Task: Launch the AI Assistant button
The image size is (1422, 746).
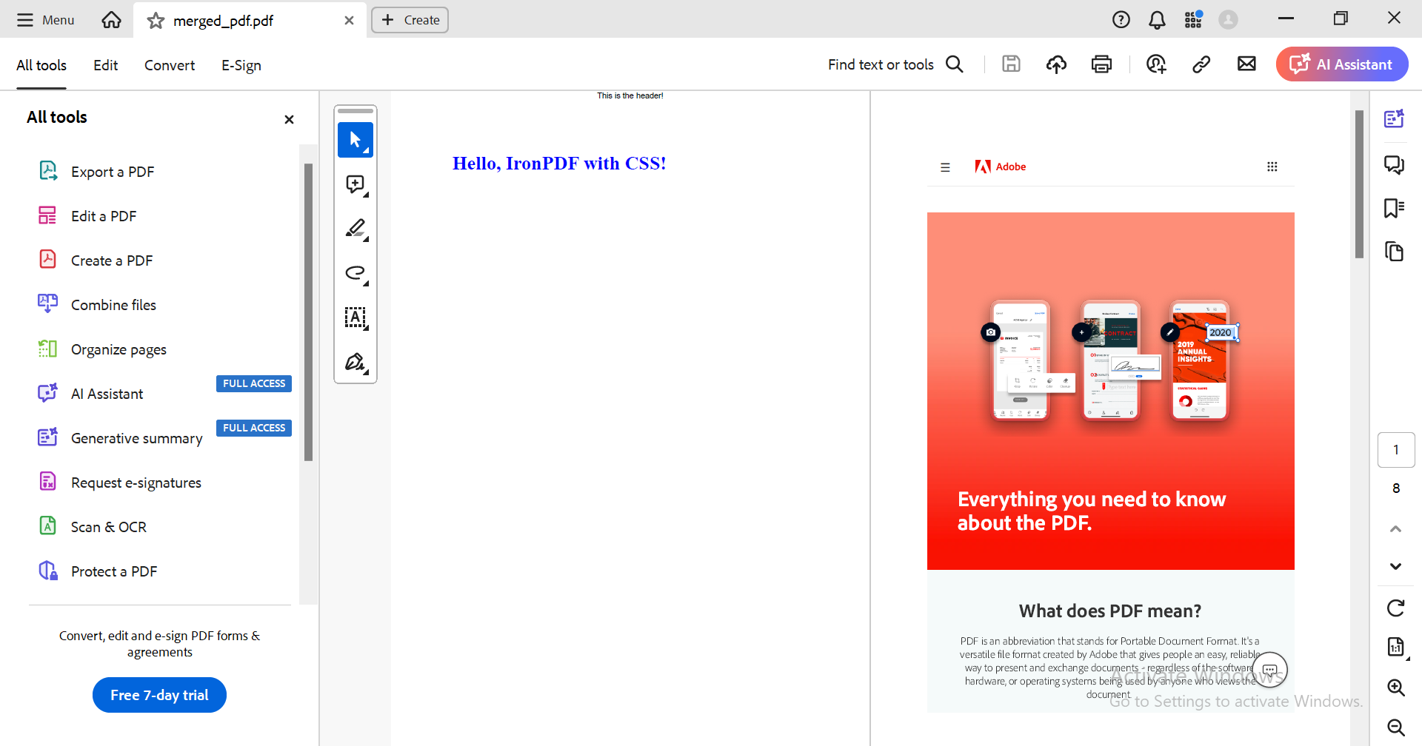Action: coord(1341,64)
